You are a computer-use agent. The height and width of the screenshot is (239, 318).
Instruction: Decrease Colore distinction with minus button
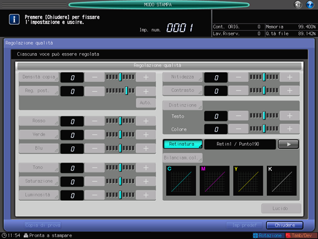tap(238, 129)
